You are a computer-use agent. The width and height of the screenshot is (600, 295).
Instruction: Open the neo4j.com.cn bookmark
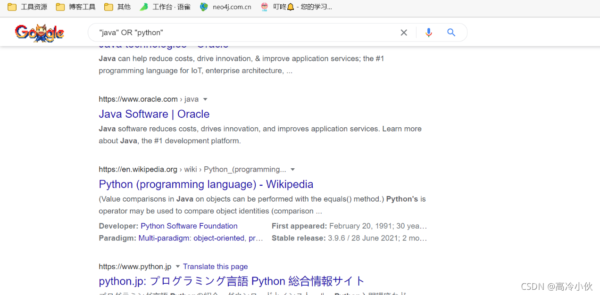tap(225, 7)
